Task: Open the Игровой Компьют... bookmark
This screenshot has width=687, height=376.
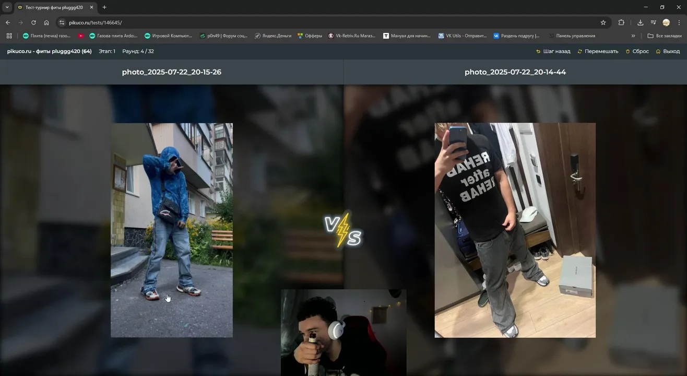Action: pos(168,36)
